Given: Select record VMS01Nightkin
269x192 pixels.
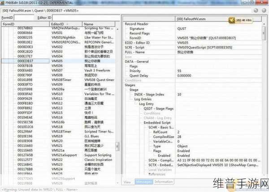Looking at the screenshot, I should pyautogui.click(x=58, y=38).
